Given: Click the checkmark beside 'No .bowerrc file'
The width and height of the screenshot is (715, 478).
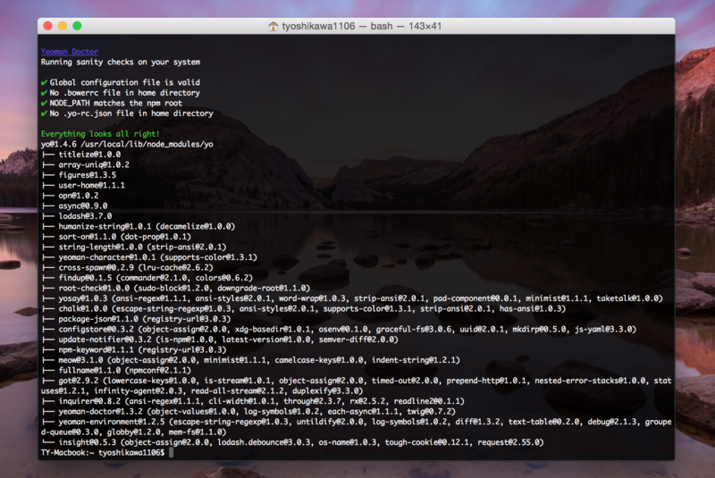Looking at the screenshot, I should (x=44, y=93).
